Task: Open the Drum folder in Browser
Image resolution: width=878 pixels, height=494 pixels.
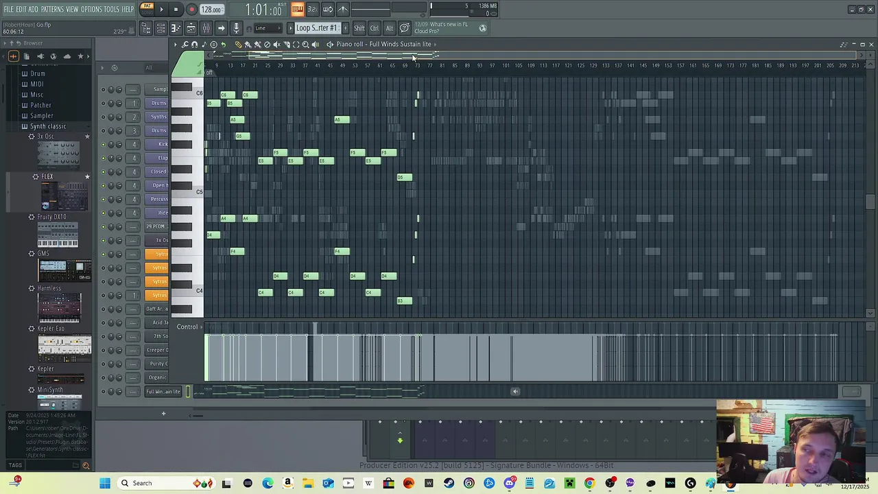Action: pos(37,73)
